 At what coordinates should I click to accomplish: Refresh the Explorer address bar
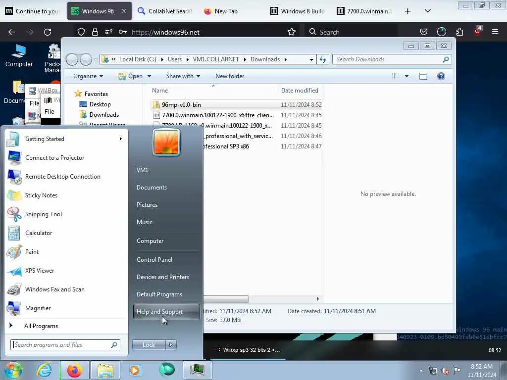tap(323, 59)
